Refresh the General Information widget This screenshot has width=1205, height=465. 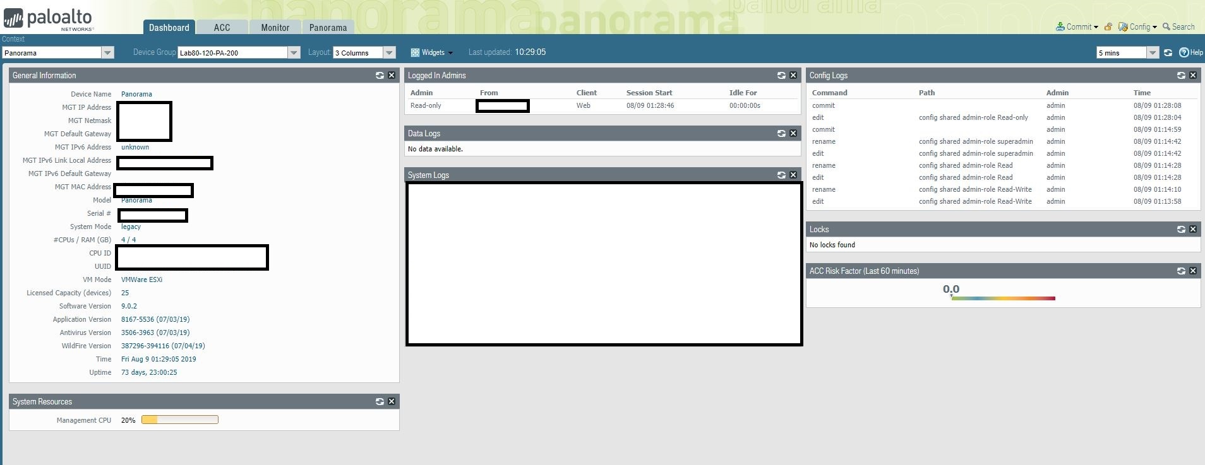380,75
